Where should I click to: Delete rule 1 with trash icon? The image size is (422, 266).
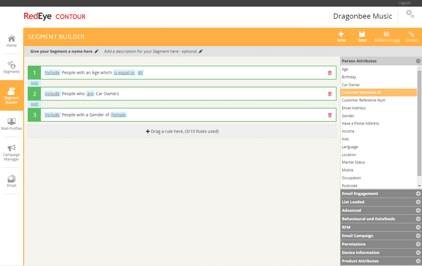pos(330,73)
